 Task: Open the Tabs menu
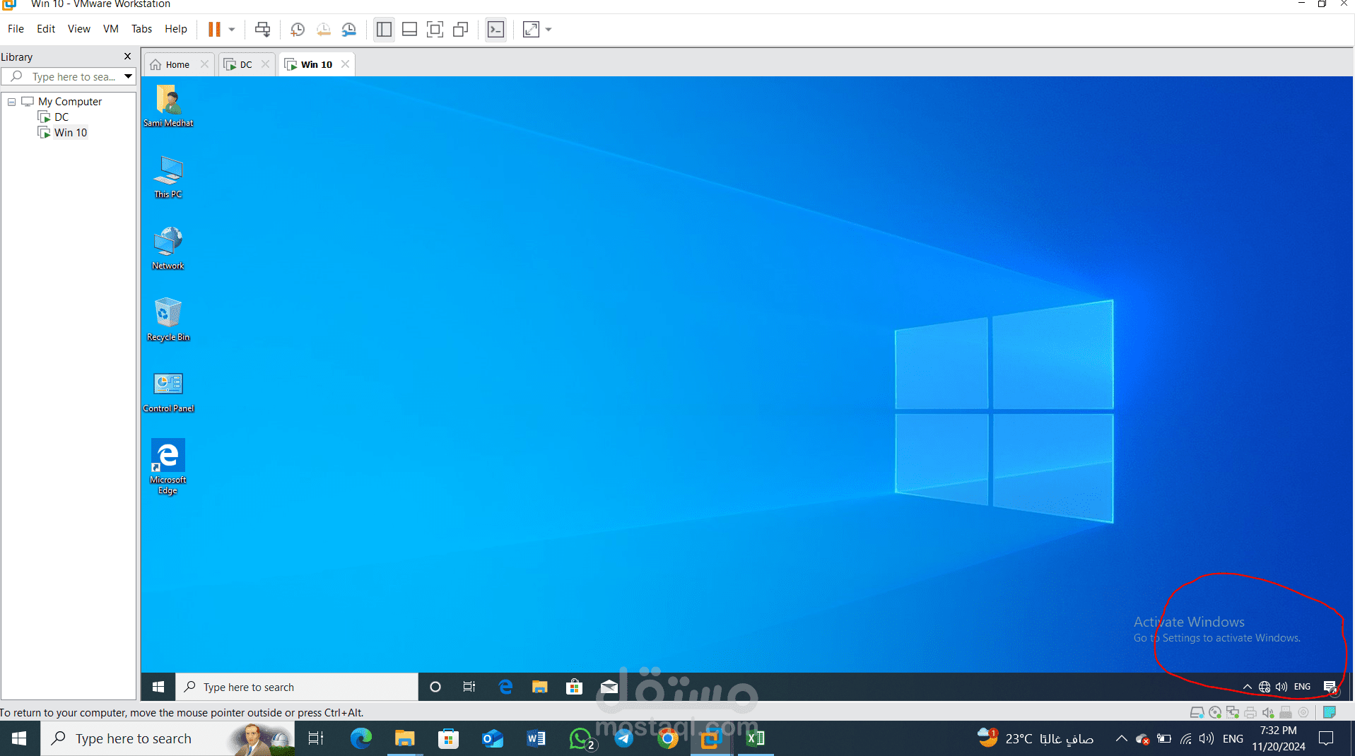click(x=141, y=29)
